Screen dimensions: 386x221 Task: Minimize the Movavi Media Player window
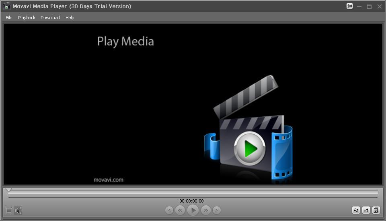coord(359,7)
